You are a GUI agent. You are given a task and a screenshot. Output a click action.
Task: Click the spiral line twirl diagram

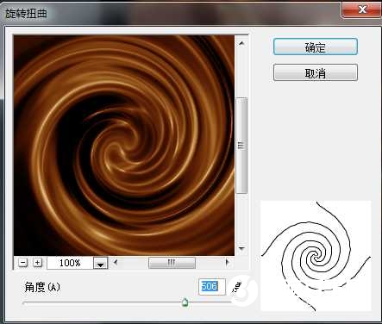[316, 256]
